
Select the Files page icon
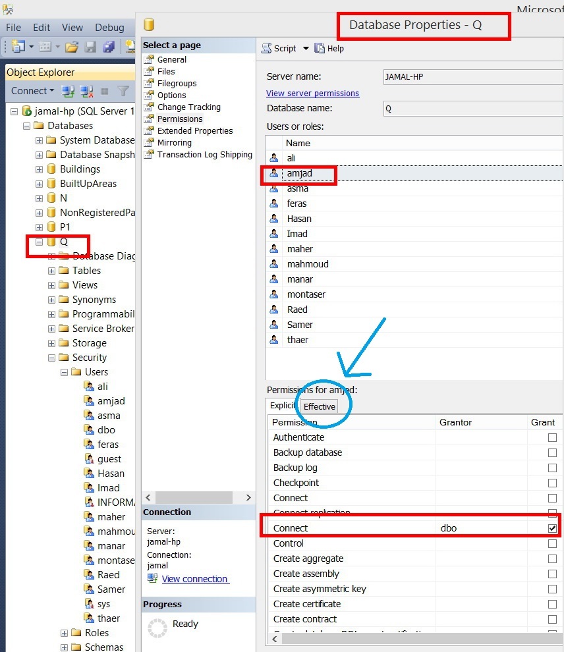(149, 72)
